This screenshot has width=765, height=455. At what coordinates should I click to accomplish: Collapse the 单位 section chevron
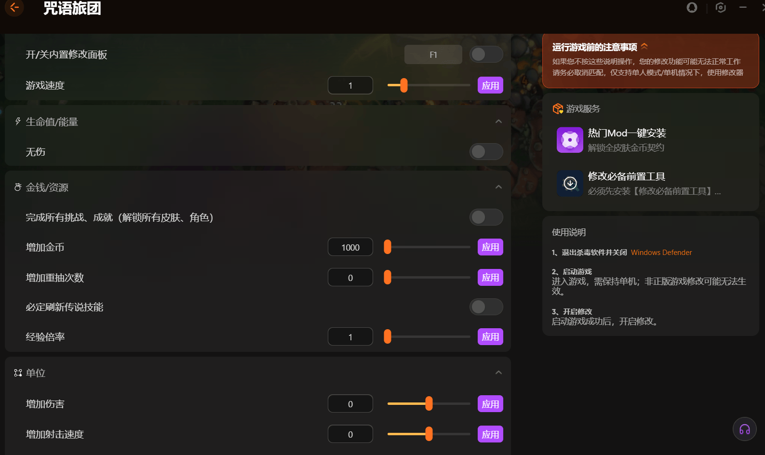click(498, 373)
